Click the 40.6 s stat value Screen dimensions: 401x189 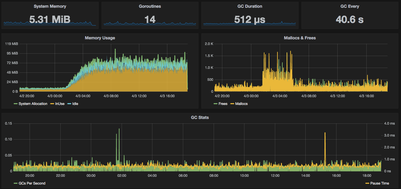point(350,19)
